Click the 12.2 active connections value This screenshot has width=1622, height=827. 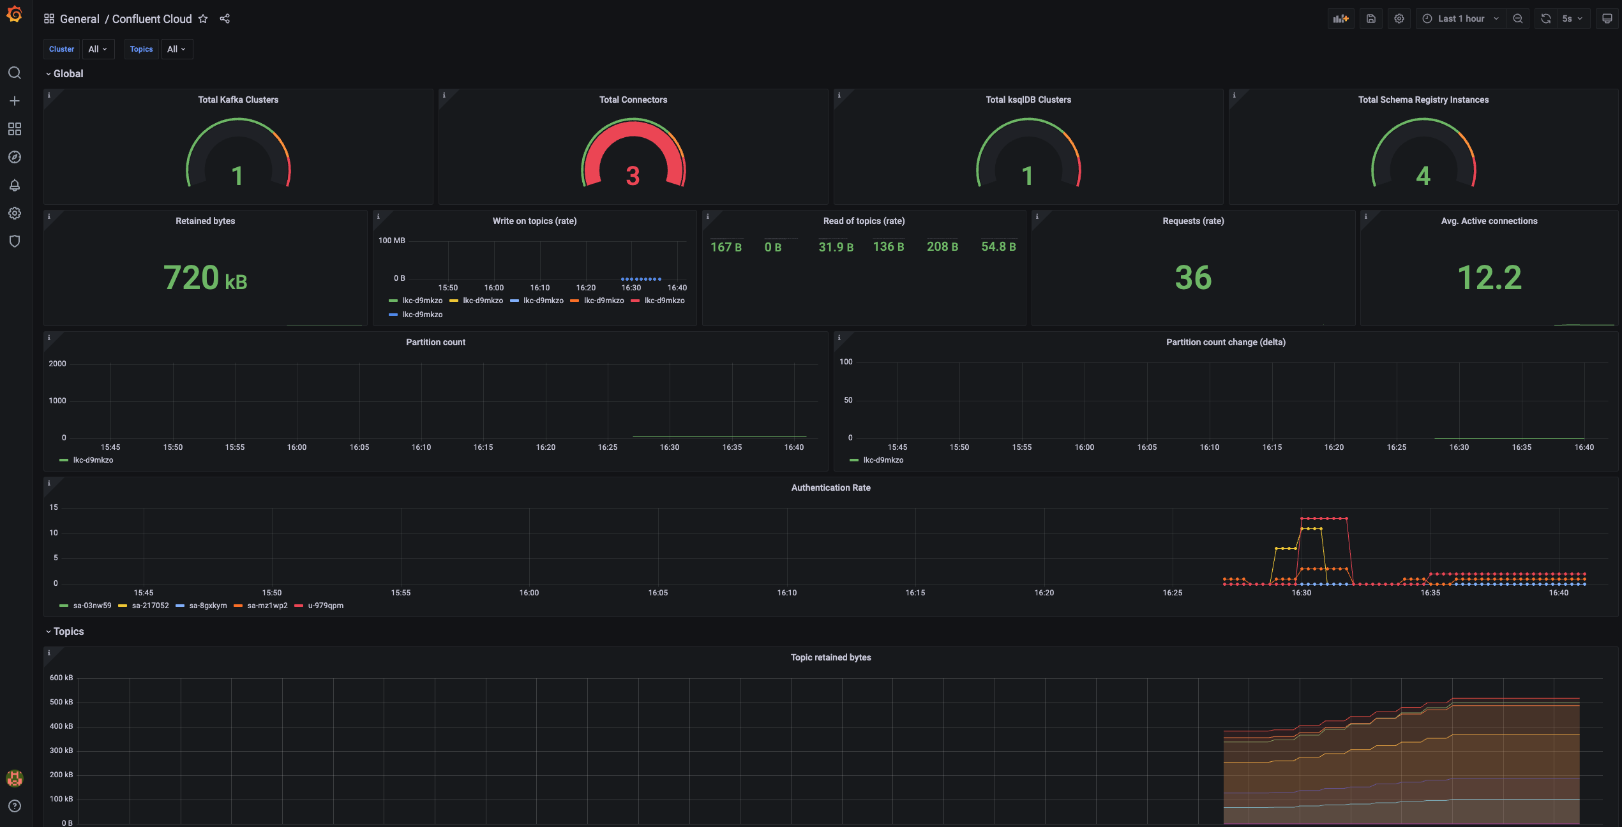pos(1489,278)
